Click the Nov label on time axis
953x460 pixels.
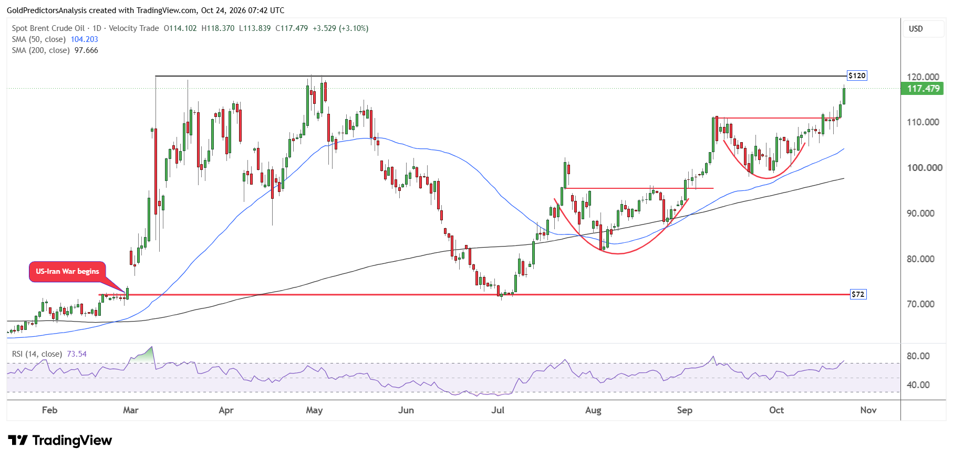point(868,410)
